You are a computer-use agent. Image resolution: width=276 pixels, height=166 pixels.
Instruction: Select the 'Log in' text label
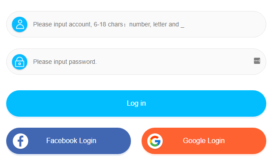coord(136,103)
